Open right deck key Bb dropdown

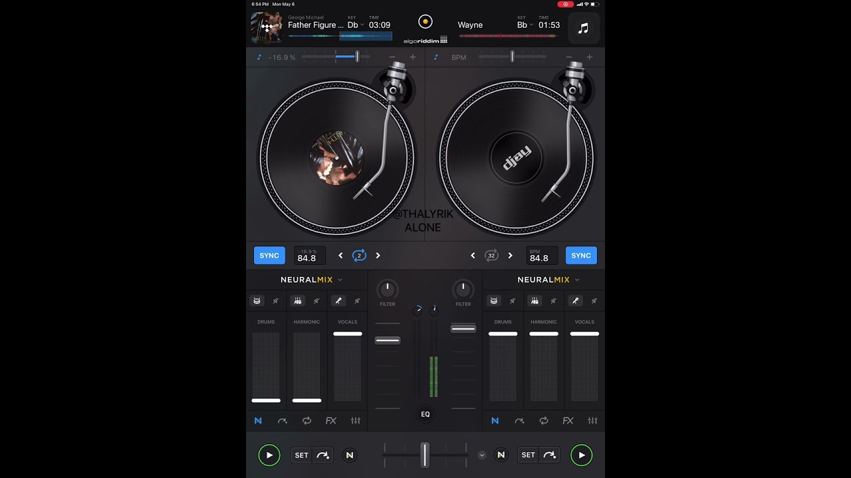coord(525,25)
